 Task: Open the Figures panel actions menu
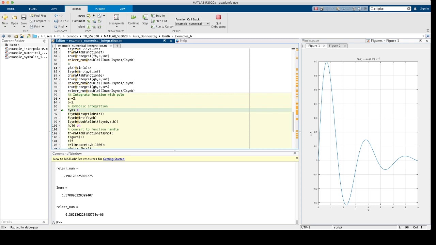point(420,40)
